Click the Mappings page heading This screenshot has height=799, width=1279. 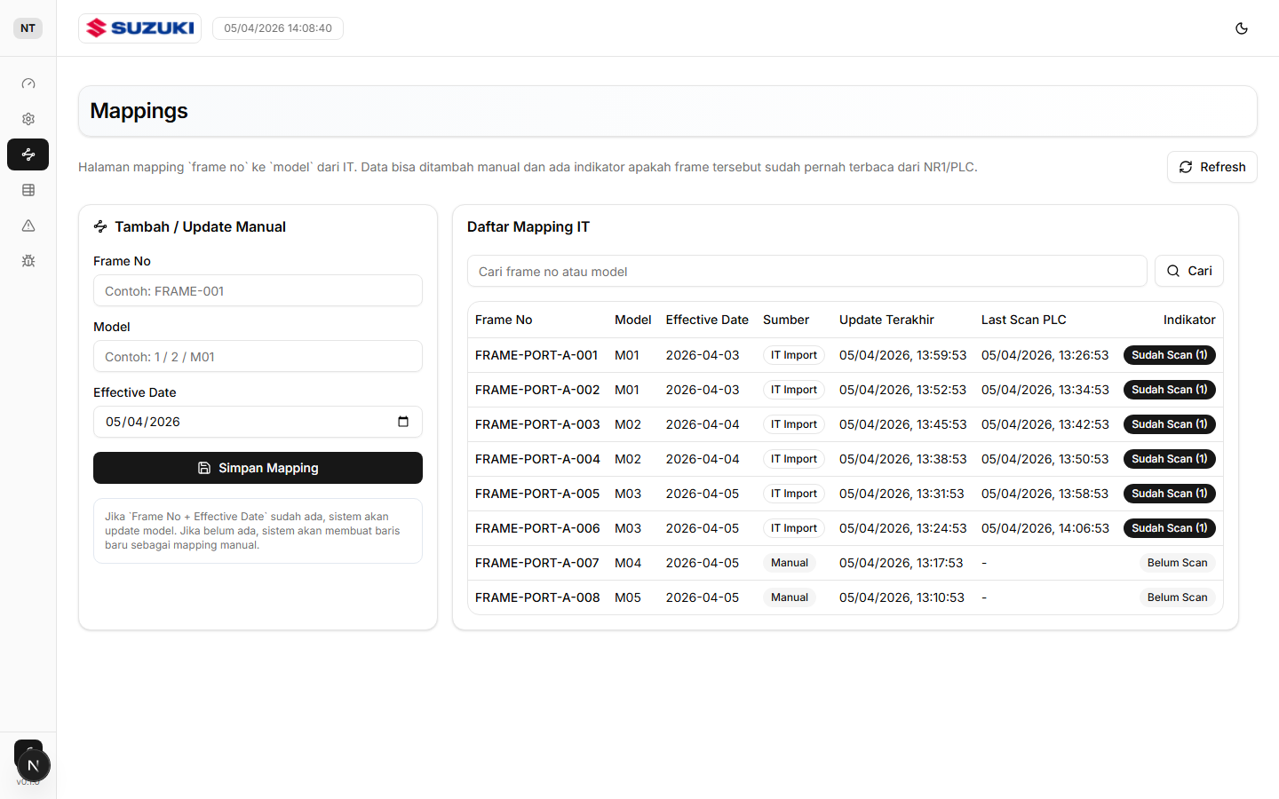(139, 111)
